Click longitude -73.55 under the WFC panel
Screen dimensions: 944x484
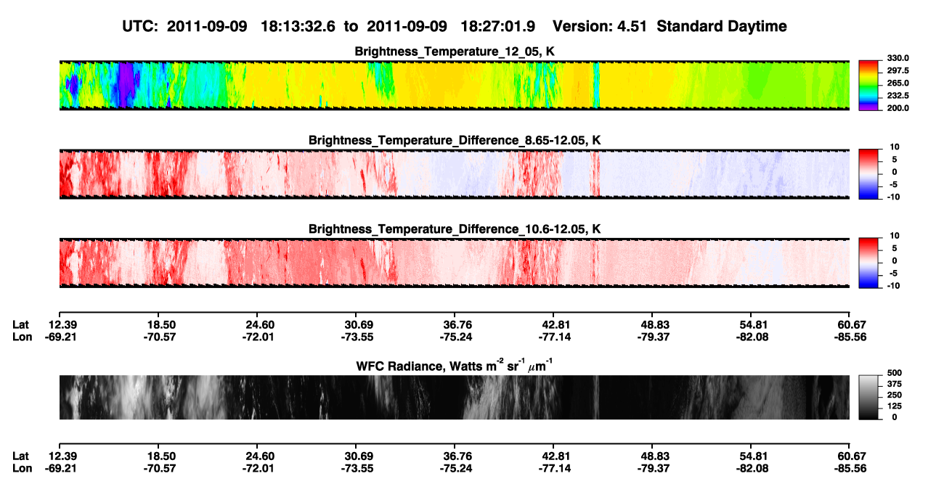(357, 467)
